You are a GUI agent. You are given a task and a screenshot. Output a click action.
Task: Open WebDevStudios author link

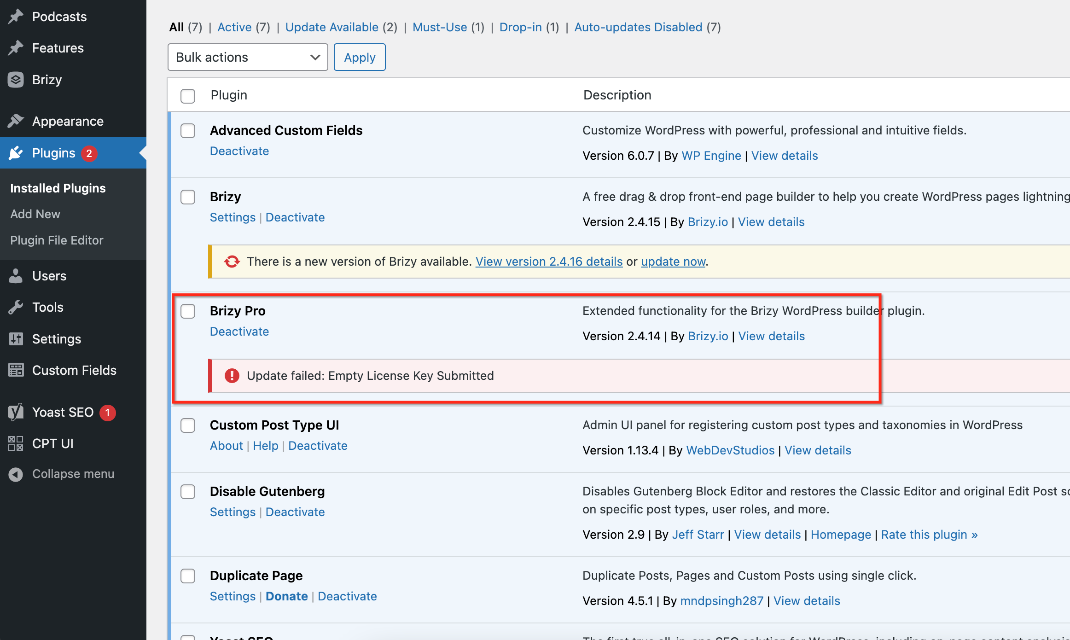click(x=730, y=450)
